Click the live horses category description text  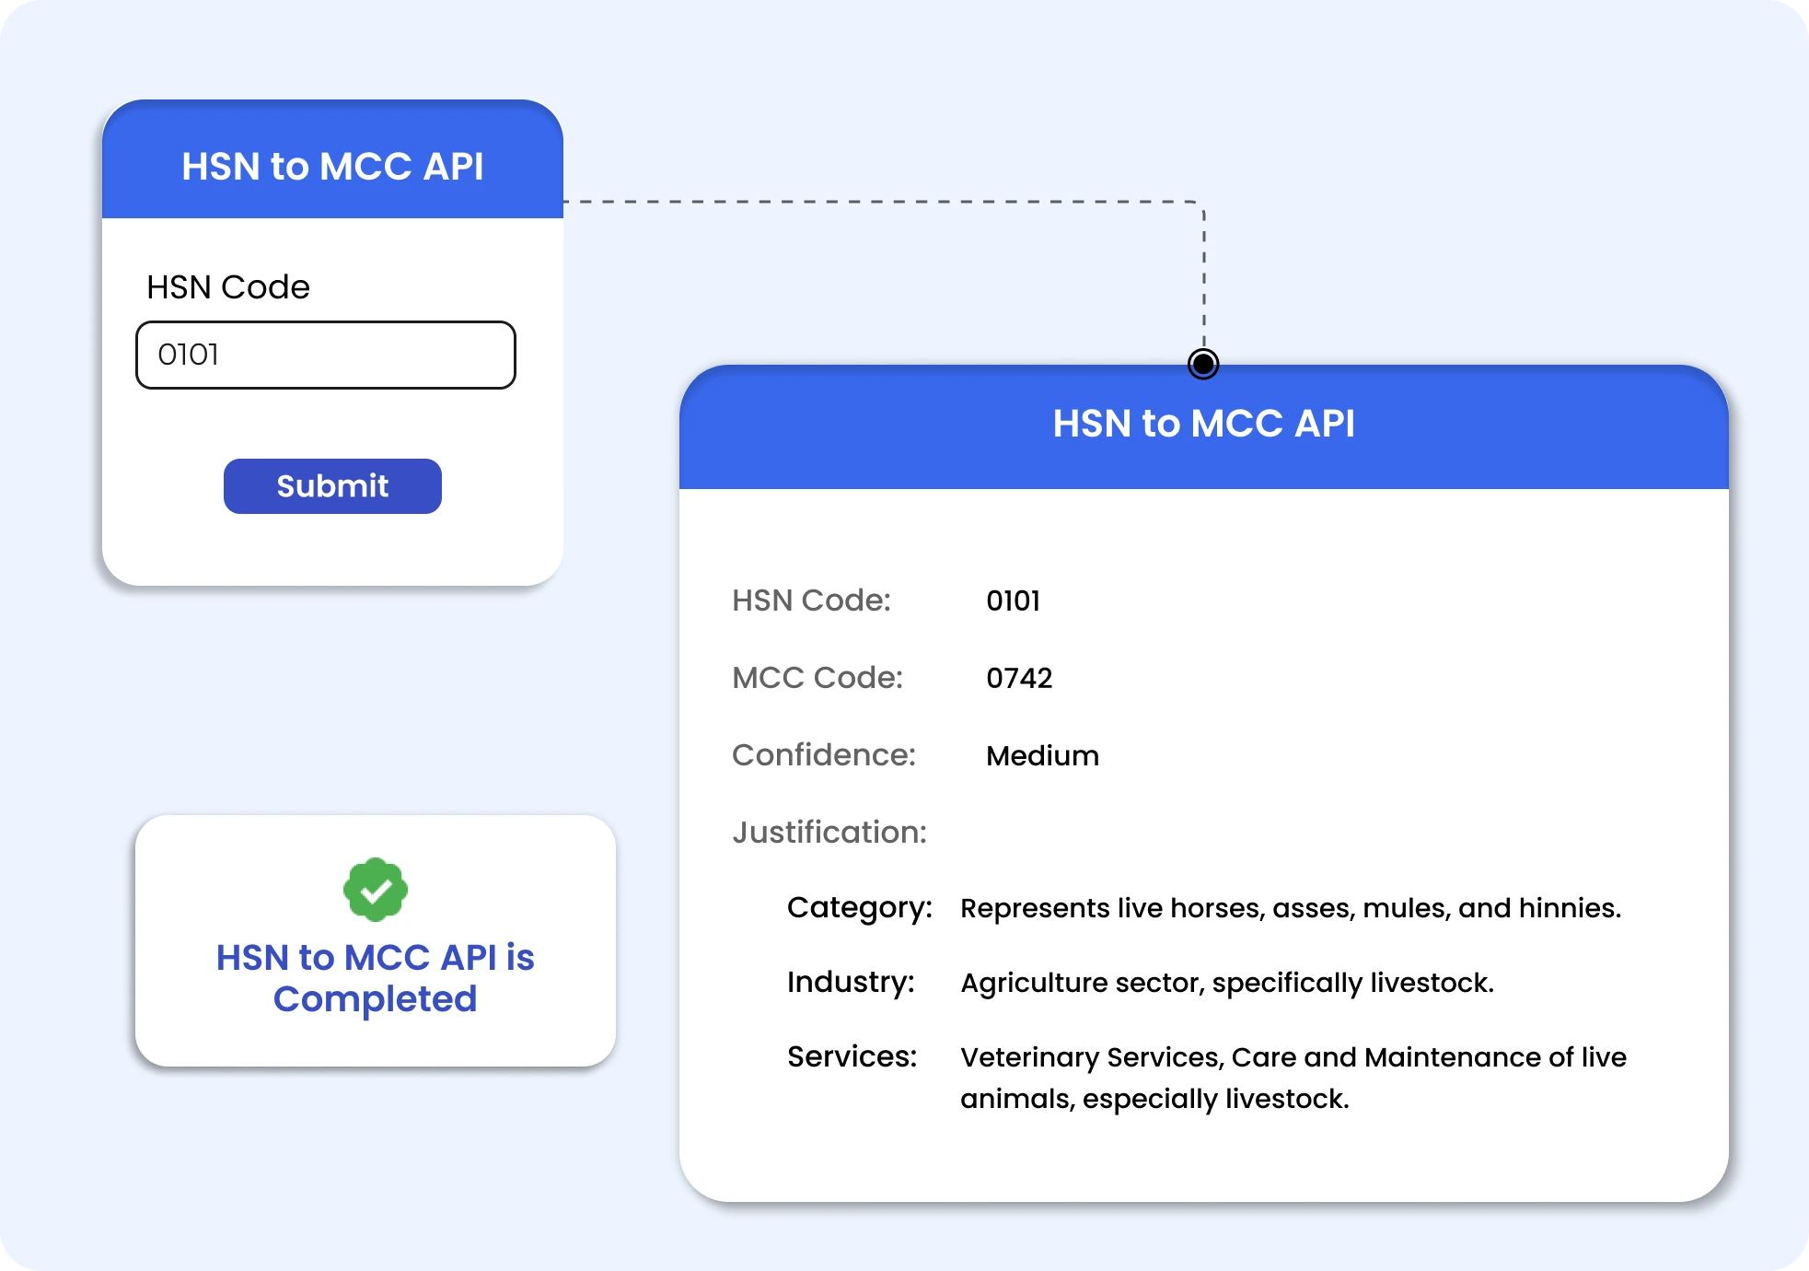[1291, 908]
